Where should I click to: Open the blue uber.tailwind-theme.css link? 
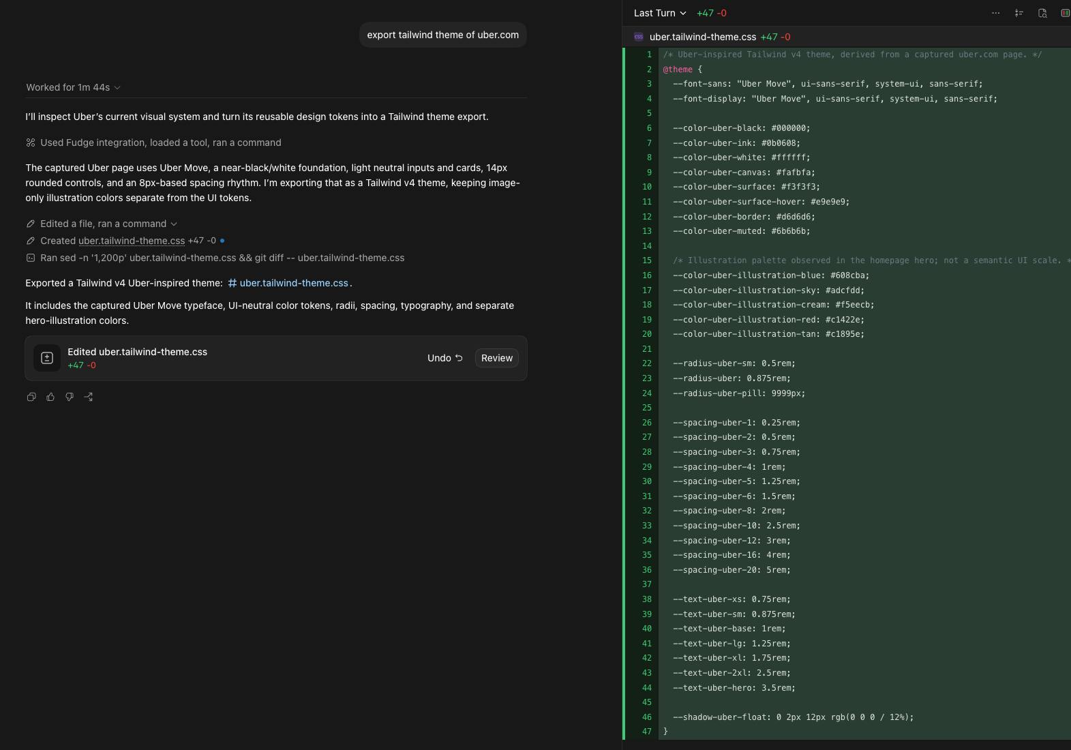294,283
